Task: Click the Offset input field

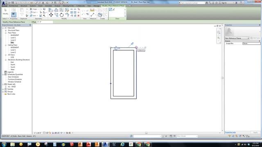Action: 45,22
